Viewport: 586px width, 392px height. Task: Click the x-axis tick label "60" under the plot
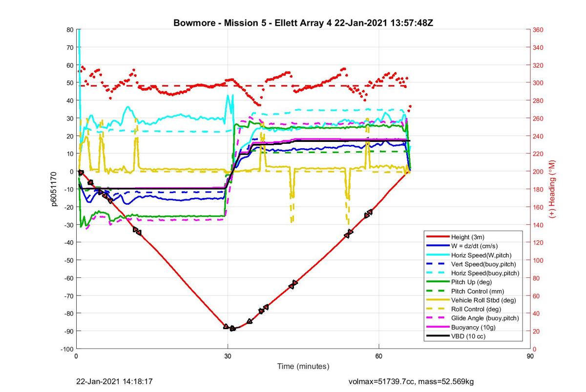pyautogui.click(x=379, y=356)
